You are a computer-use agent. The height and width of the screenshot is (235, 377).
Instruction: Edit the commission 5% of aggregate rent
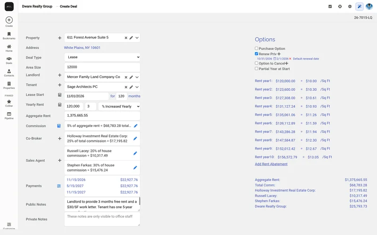point(136,125)
